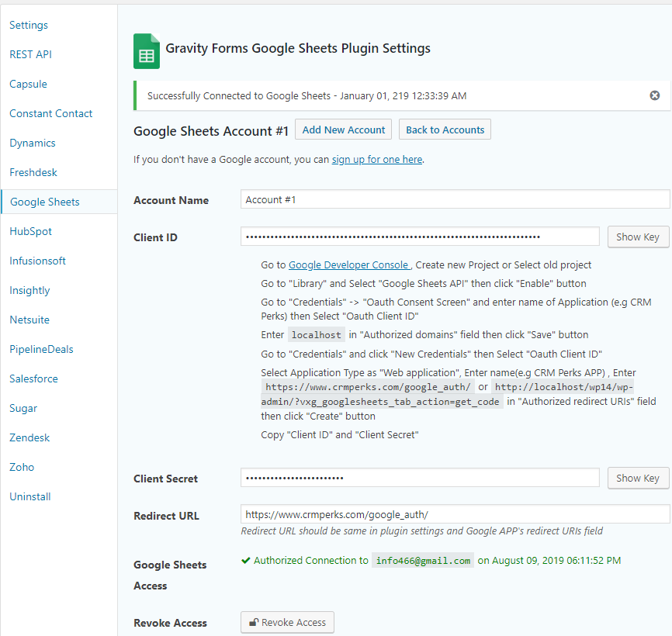
Task: Show Key for the Client ID field
Action: [638, 237]
